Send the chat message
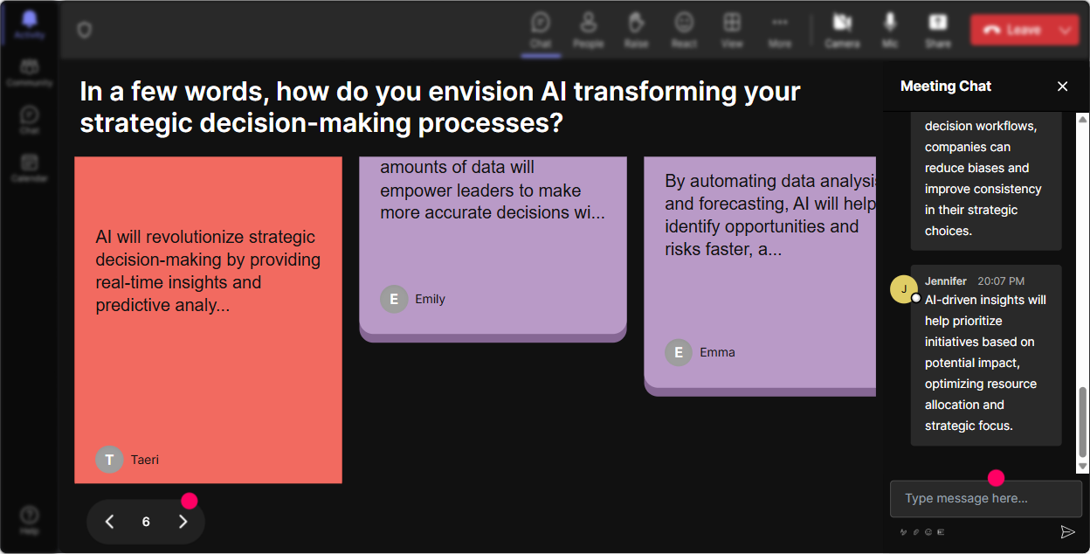This screenshot has width=1090, height=554. (1067, 531)
